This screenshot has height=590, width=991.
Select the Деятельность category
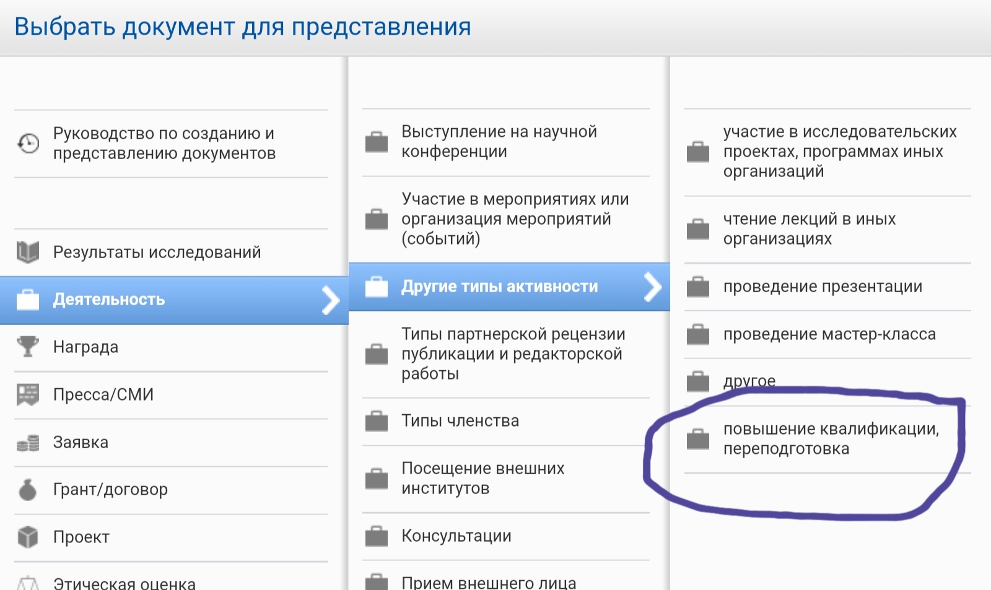[174, 300]
